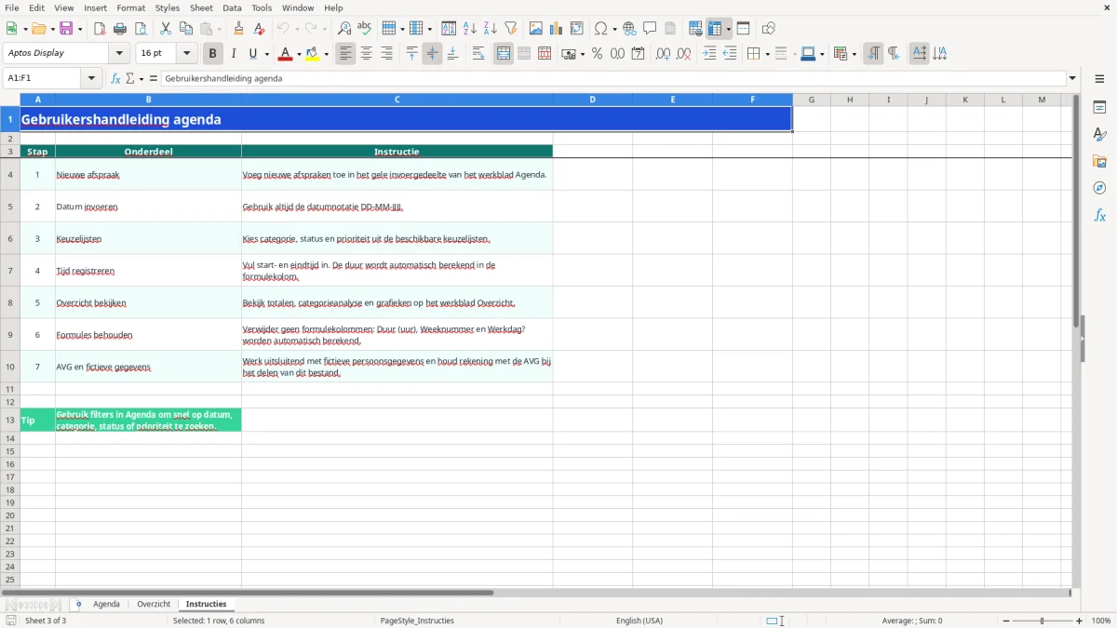Toggle Center Vertically alignment
This screenshot has width=1117, height=628.
(x=432, y=54)
